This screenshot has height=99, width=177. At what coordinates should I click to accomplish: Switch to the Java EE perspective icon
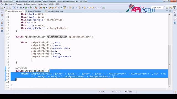tap(171, 7)
